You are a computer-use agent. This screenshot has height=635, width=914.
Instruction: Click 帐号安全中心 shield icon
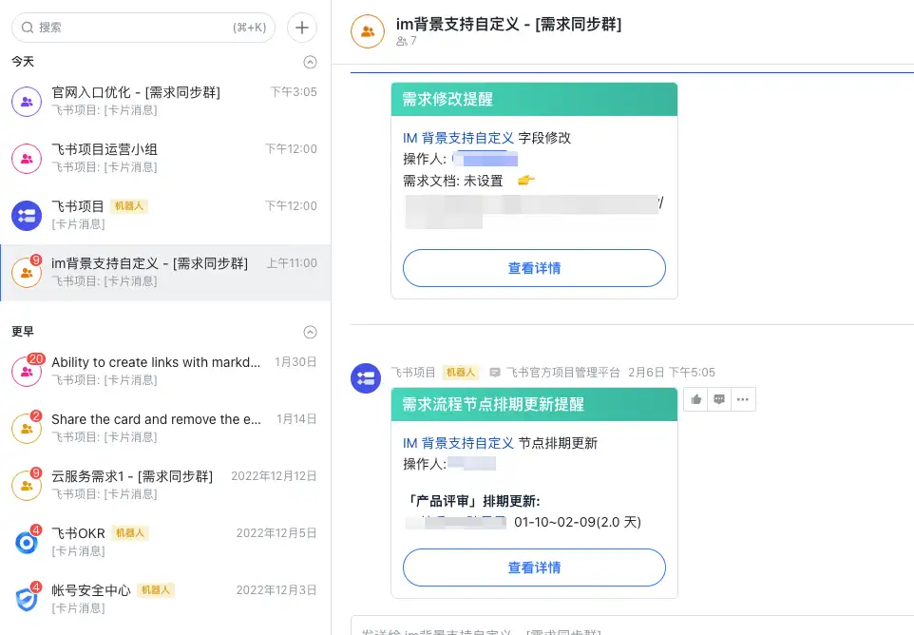click(27, 600)
